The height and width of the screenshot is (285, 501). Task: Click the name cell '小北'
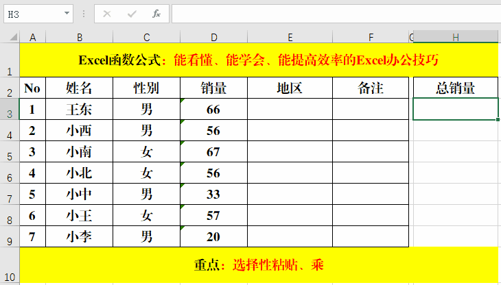point(79,173)
